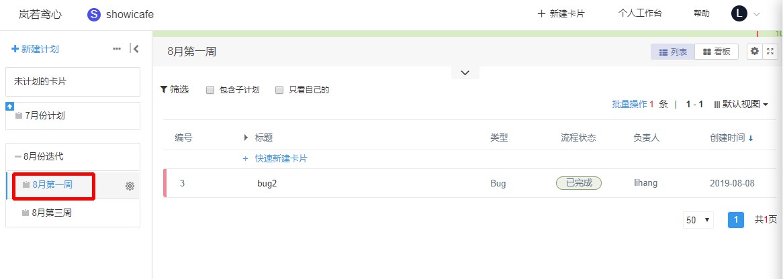Toggle fullscreen with the expand icon
Viewport: 783px width, 279px height.
[770, 52]
